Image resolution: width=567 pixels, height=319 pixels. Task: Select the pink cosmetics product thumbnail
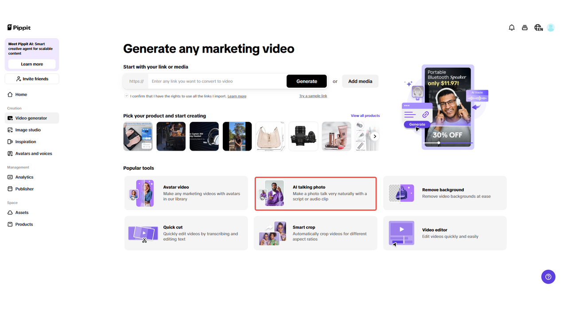click(x=336, y=136)
